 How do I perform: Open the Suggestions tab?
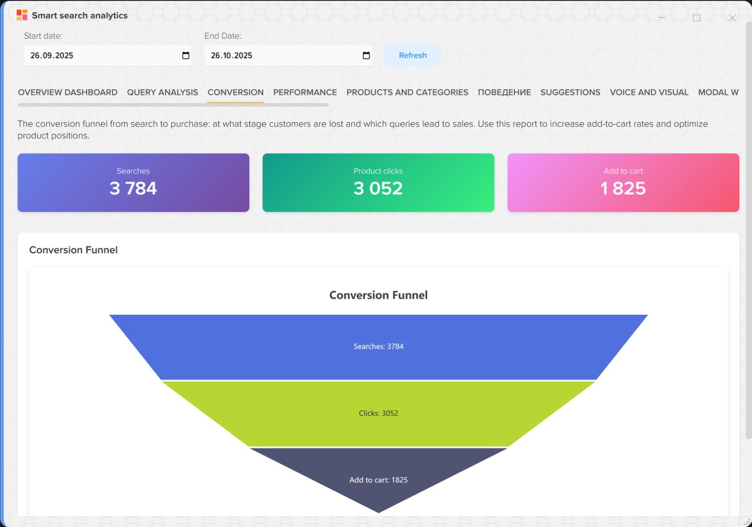570,92
